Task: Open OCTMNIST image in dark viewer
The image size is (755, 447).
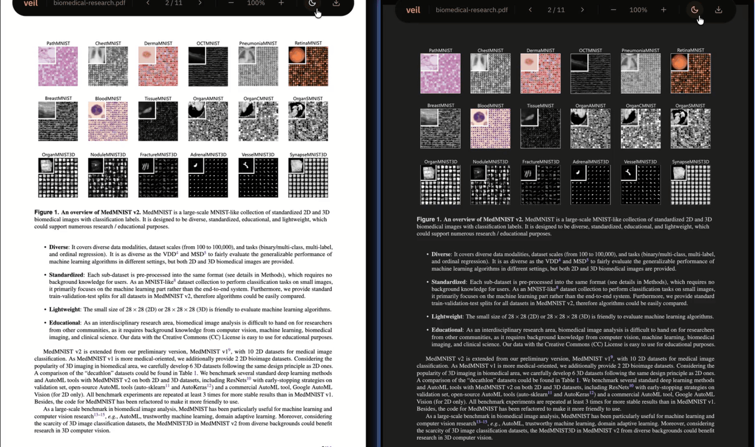Action: click(590, 73)
